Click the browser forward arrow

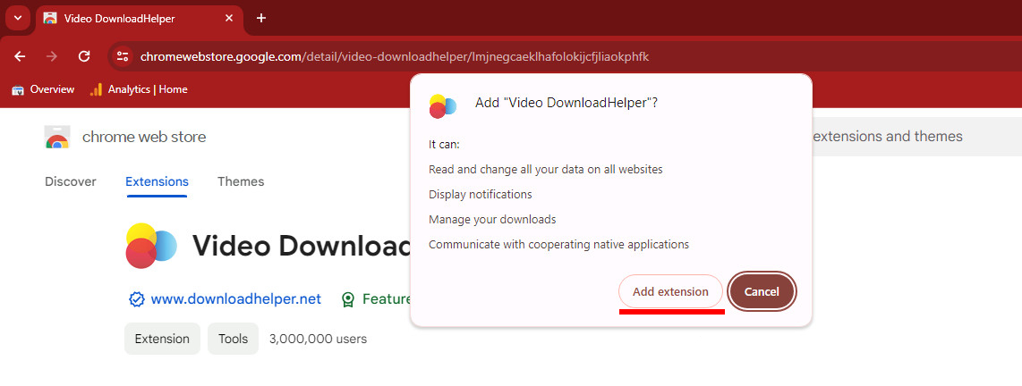coord(52,56)
